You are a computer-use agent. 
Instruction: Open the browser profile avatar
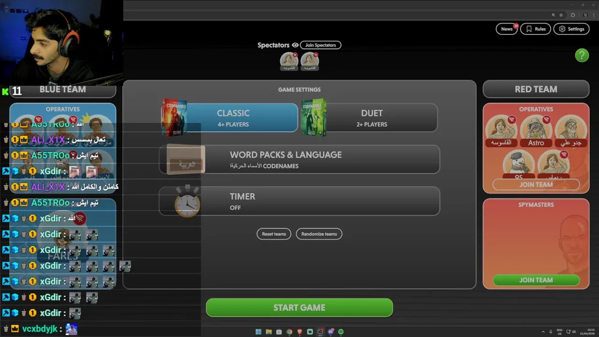click(585, 15)
